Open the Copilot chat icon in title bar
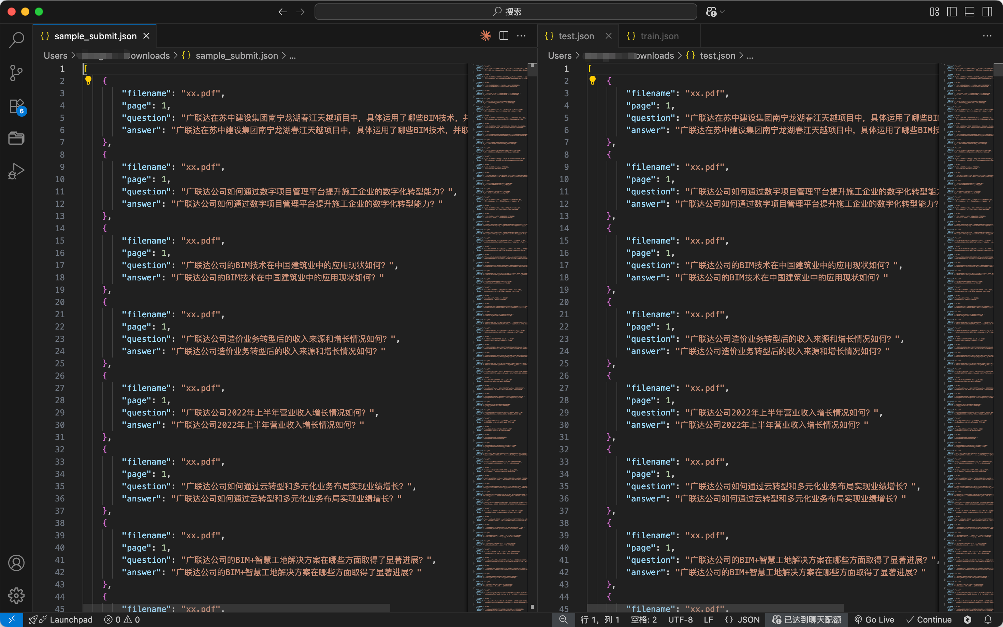This screenshot has width=1003, height=627. tap(711, 12)
